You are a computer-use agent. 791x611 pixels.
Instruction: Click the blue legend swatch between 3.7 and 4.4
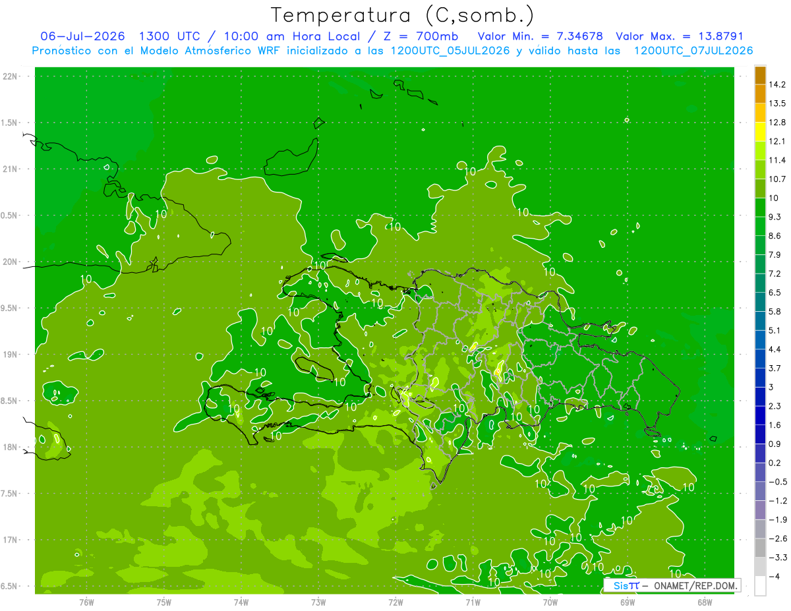click(x=760, y=359)
